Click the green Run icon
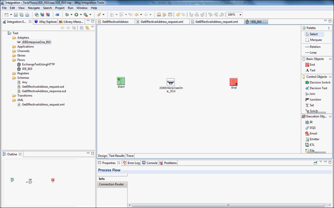 [76, 15]
